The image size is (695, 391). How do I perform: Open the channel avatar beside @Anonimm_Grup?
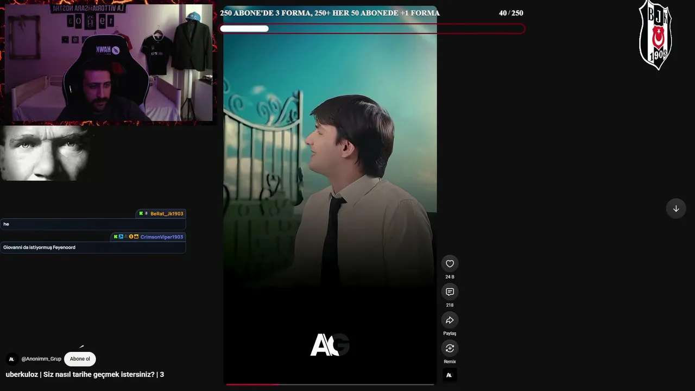tap(11, 359)
